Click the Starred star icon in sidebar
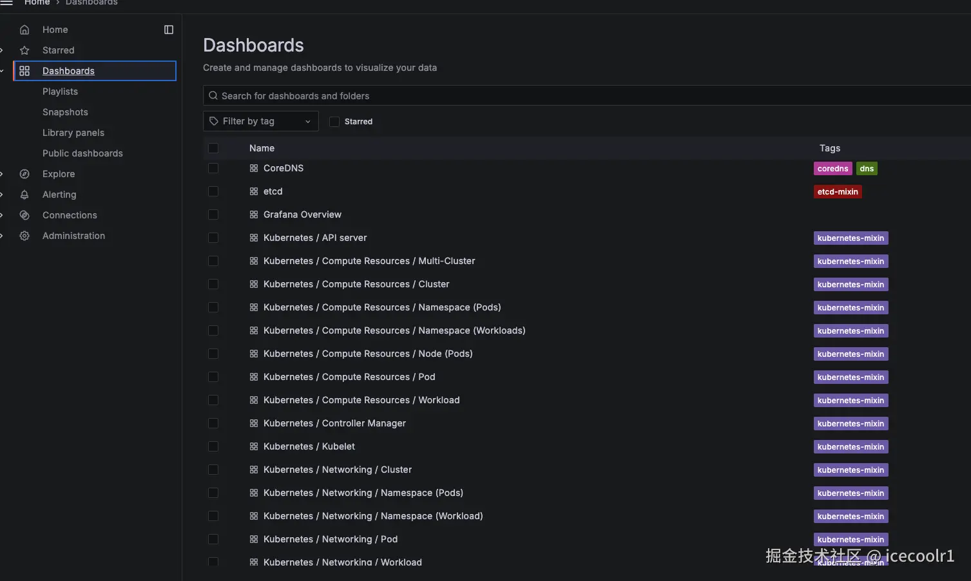Image resolution: width=971 pixels, height=581 pixels. 24,50
